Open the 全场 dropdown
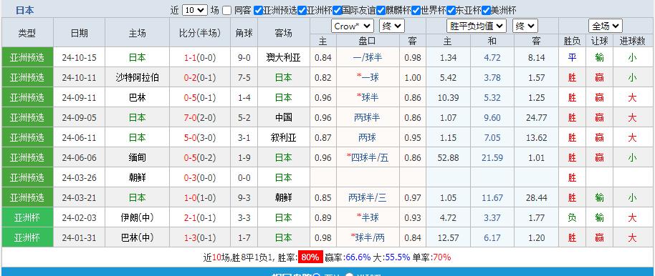Viewport: 655px width, 276px height. (x=606, y=26)
